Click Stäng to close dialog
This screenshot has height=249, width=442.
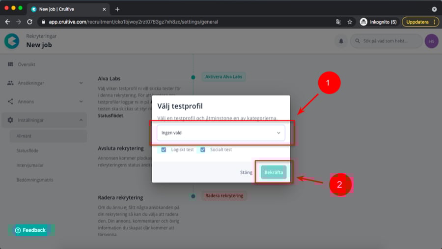(246, 172)
